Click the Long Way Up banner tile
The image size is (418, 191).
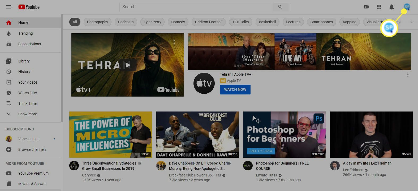[295, 52]
